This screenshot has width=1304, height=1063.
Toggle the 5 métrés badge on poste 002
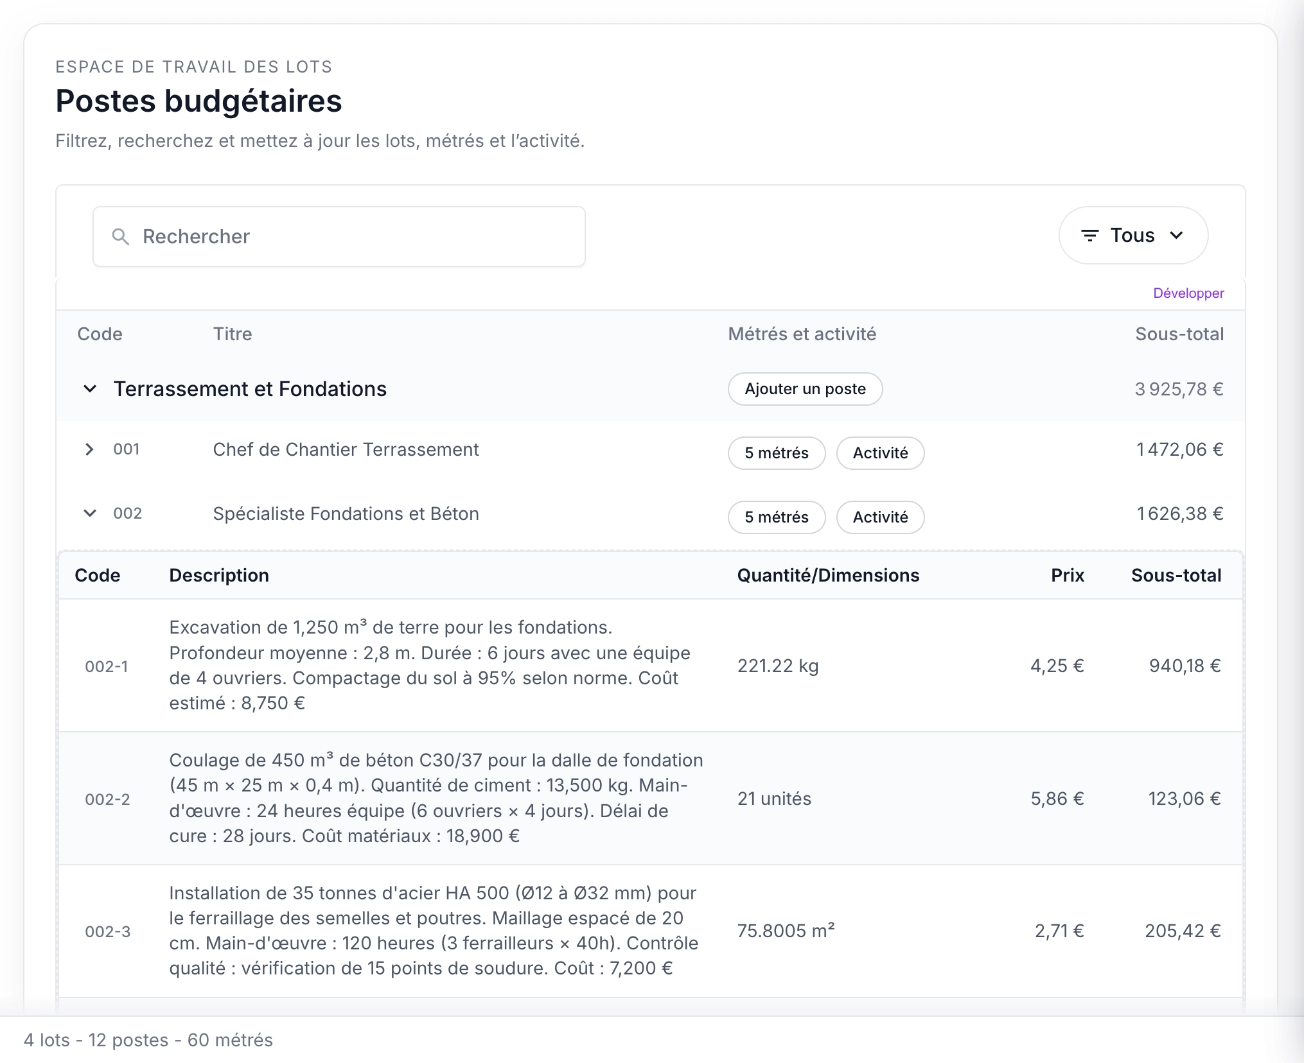[x=776, y=517]
